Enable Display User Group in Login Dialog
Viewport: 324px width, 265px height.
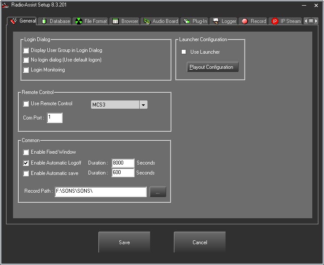26,51
